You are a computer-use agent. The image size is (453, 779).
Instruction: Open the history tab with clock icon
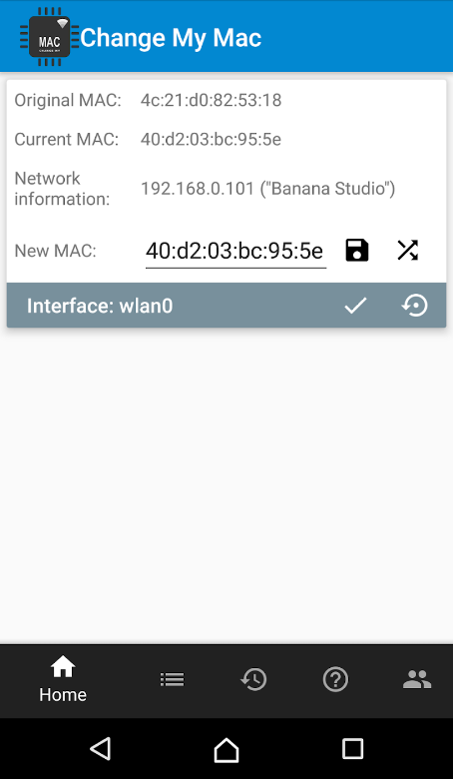pyautogui.click(x=253, y=679)
